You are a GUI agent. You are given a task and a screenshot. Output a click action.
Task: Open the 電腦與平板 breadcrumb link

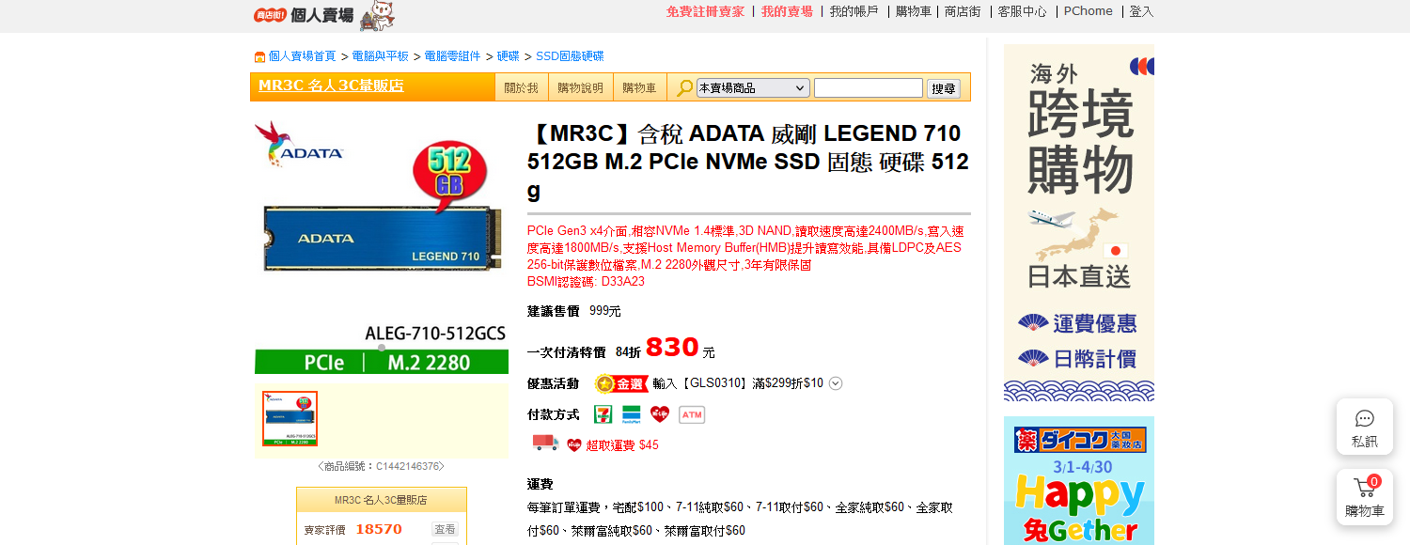[381, 56]
